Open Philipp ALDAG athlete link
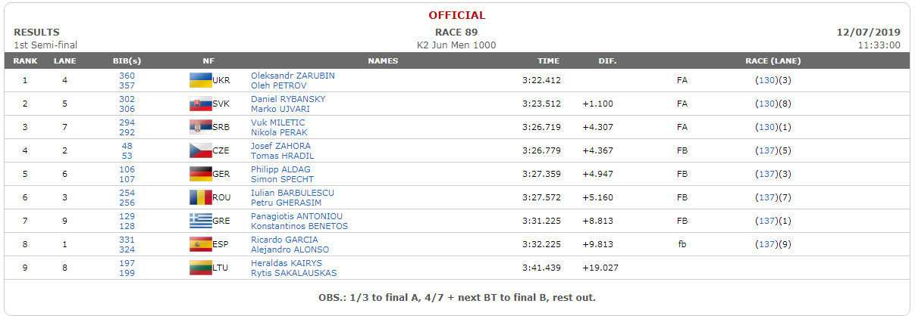 (280, 169)
